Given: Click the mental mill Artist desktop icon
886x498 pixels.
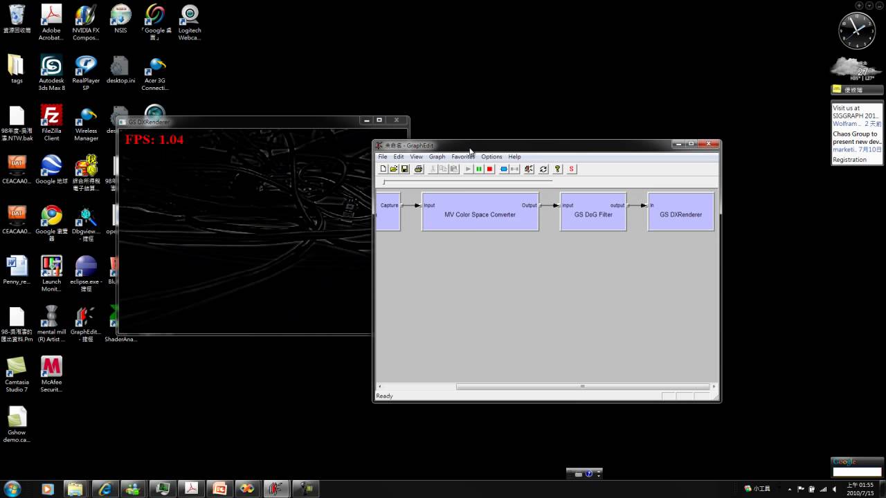Looking at the screenshot, I should coord(51,324).
